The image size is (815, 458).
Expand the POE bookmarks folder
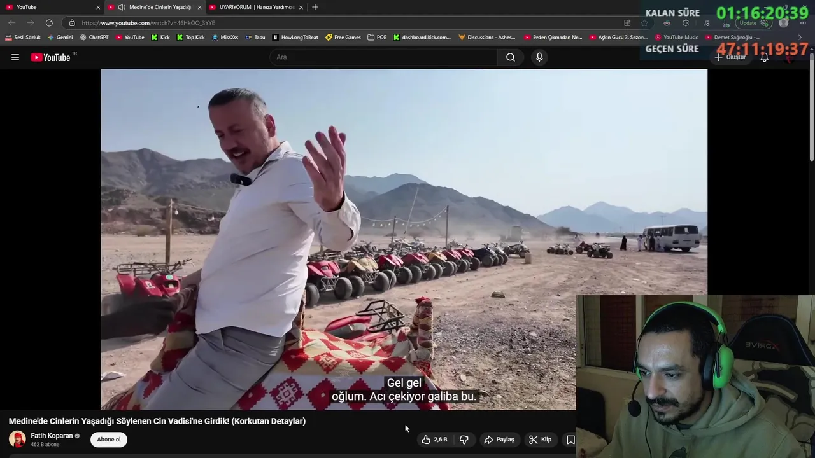tap(377, 38)
